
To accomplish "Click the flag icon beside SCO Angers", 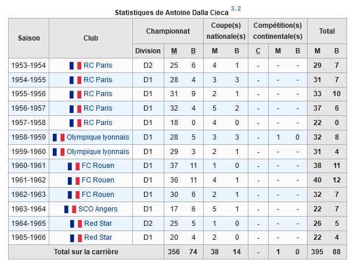I will [70, 209].
